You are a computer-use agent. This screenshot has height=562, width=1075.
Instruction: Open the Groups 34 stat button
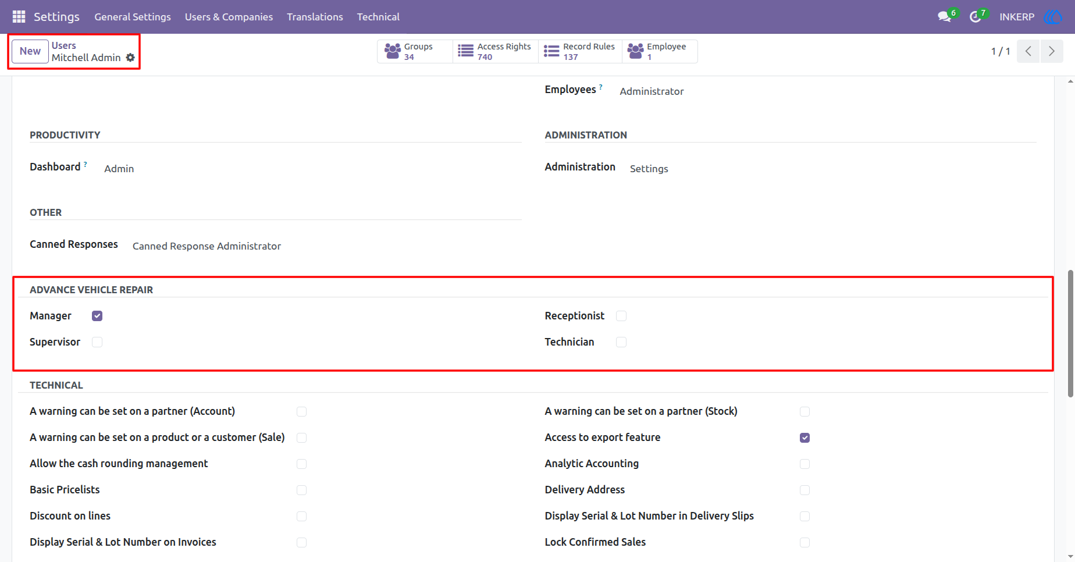pos(415,51)
